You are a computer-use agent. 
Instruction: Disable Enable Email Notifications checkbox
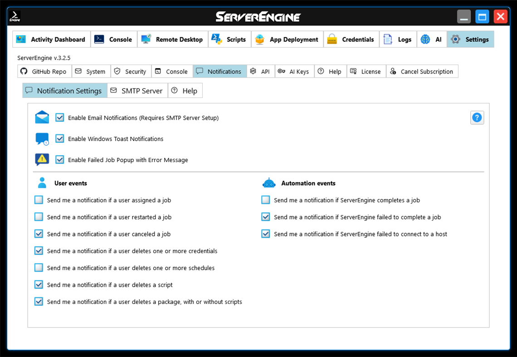pos(59,117)
